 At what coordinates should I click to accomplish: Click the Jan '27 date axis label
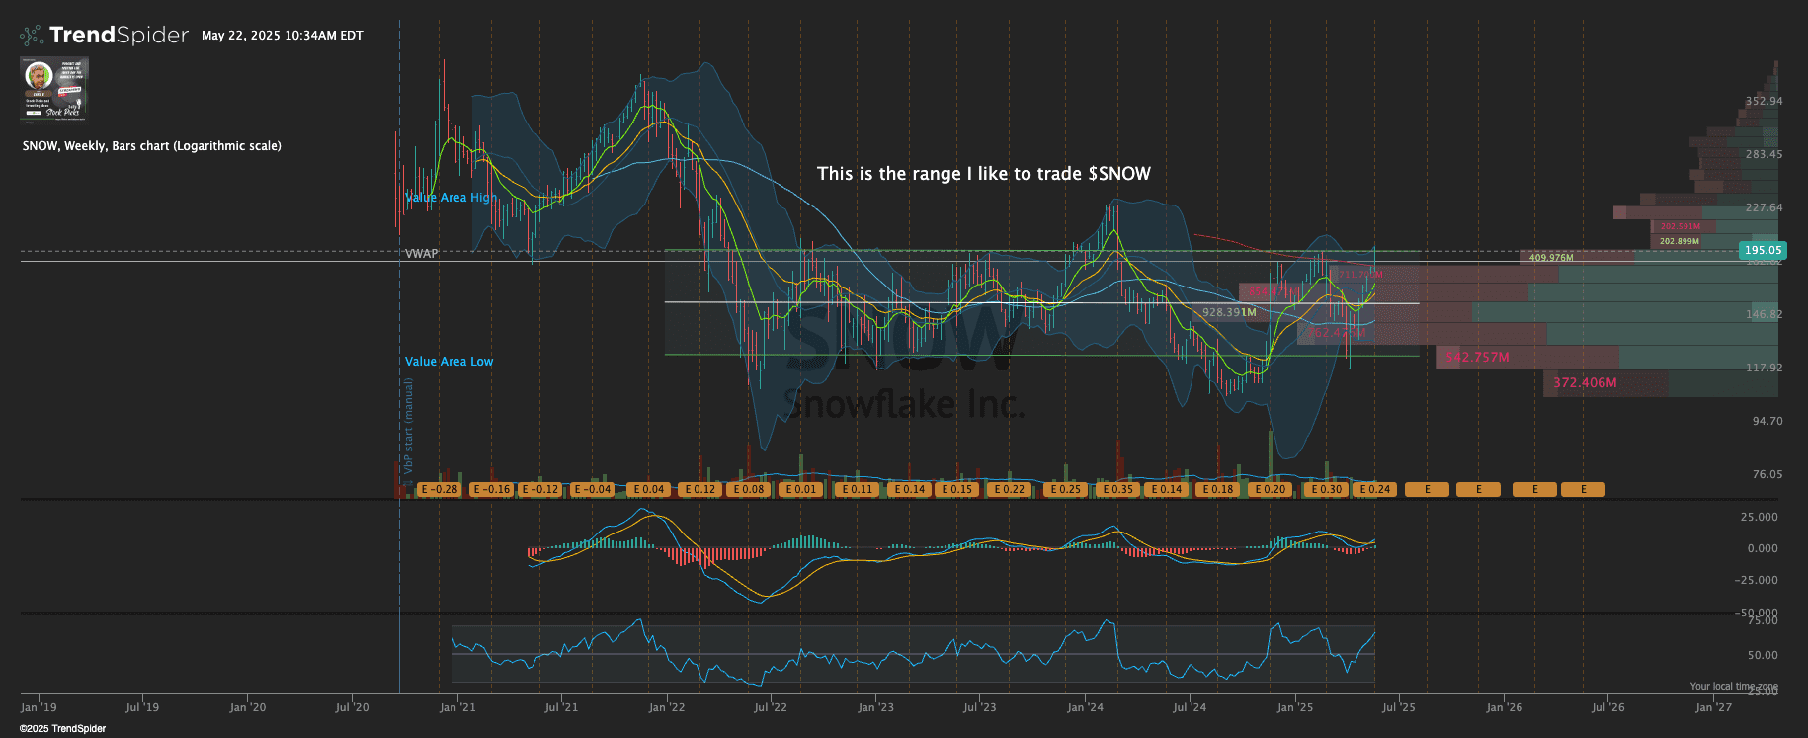click(x=1713, y=707)
